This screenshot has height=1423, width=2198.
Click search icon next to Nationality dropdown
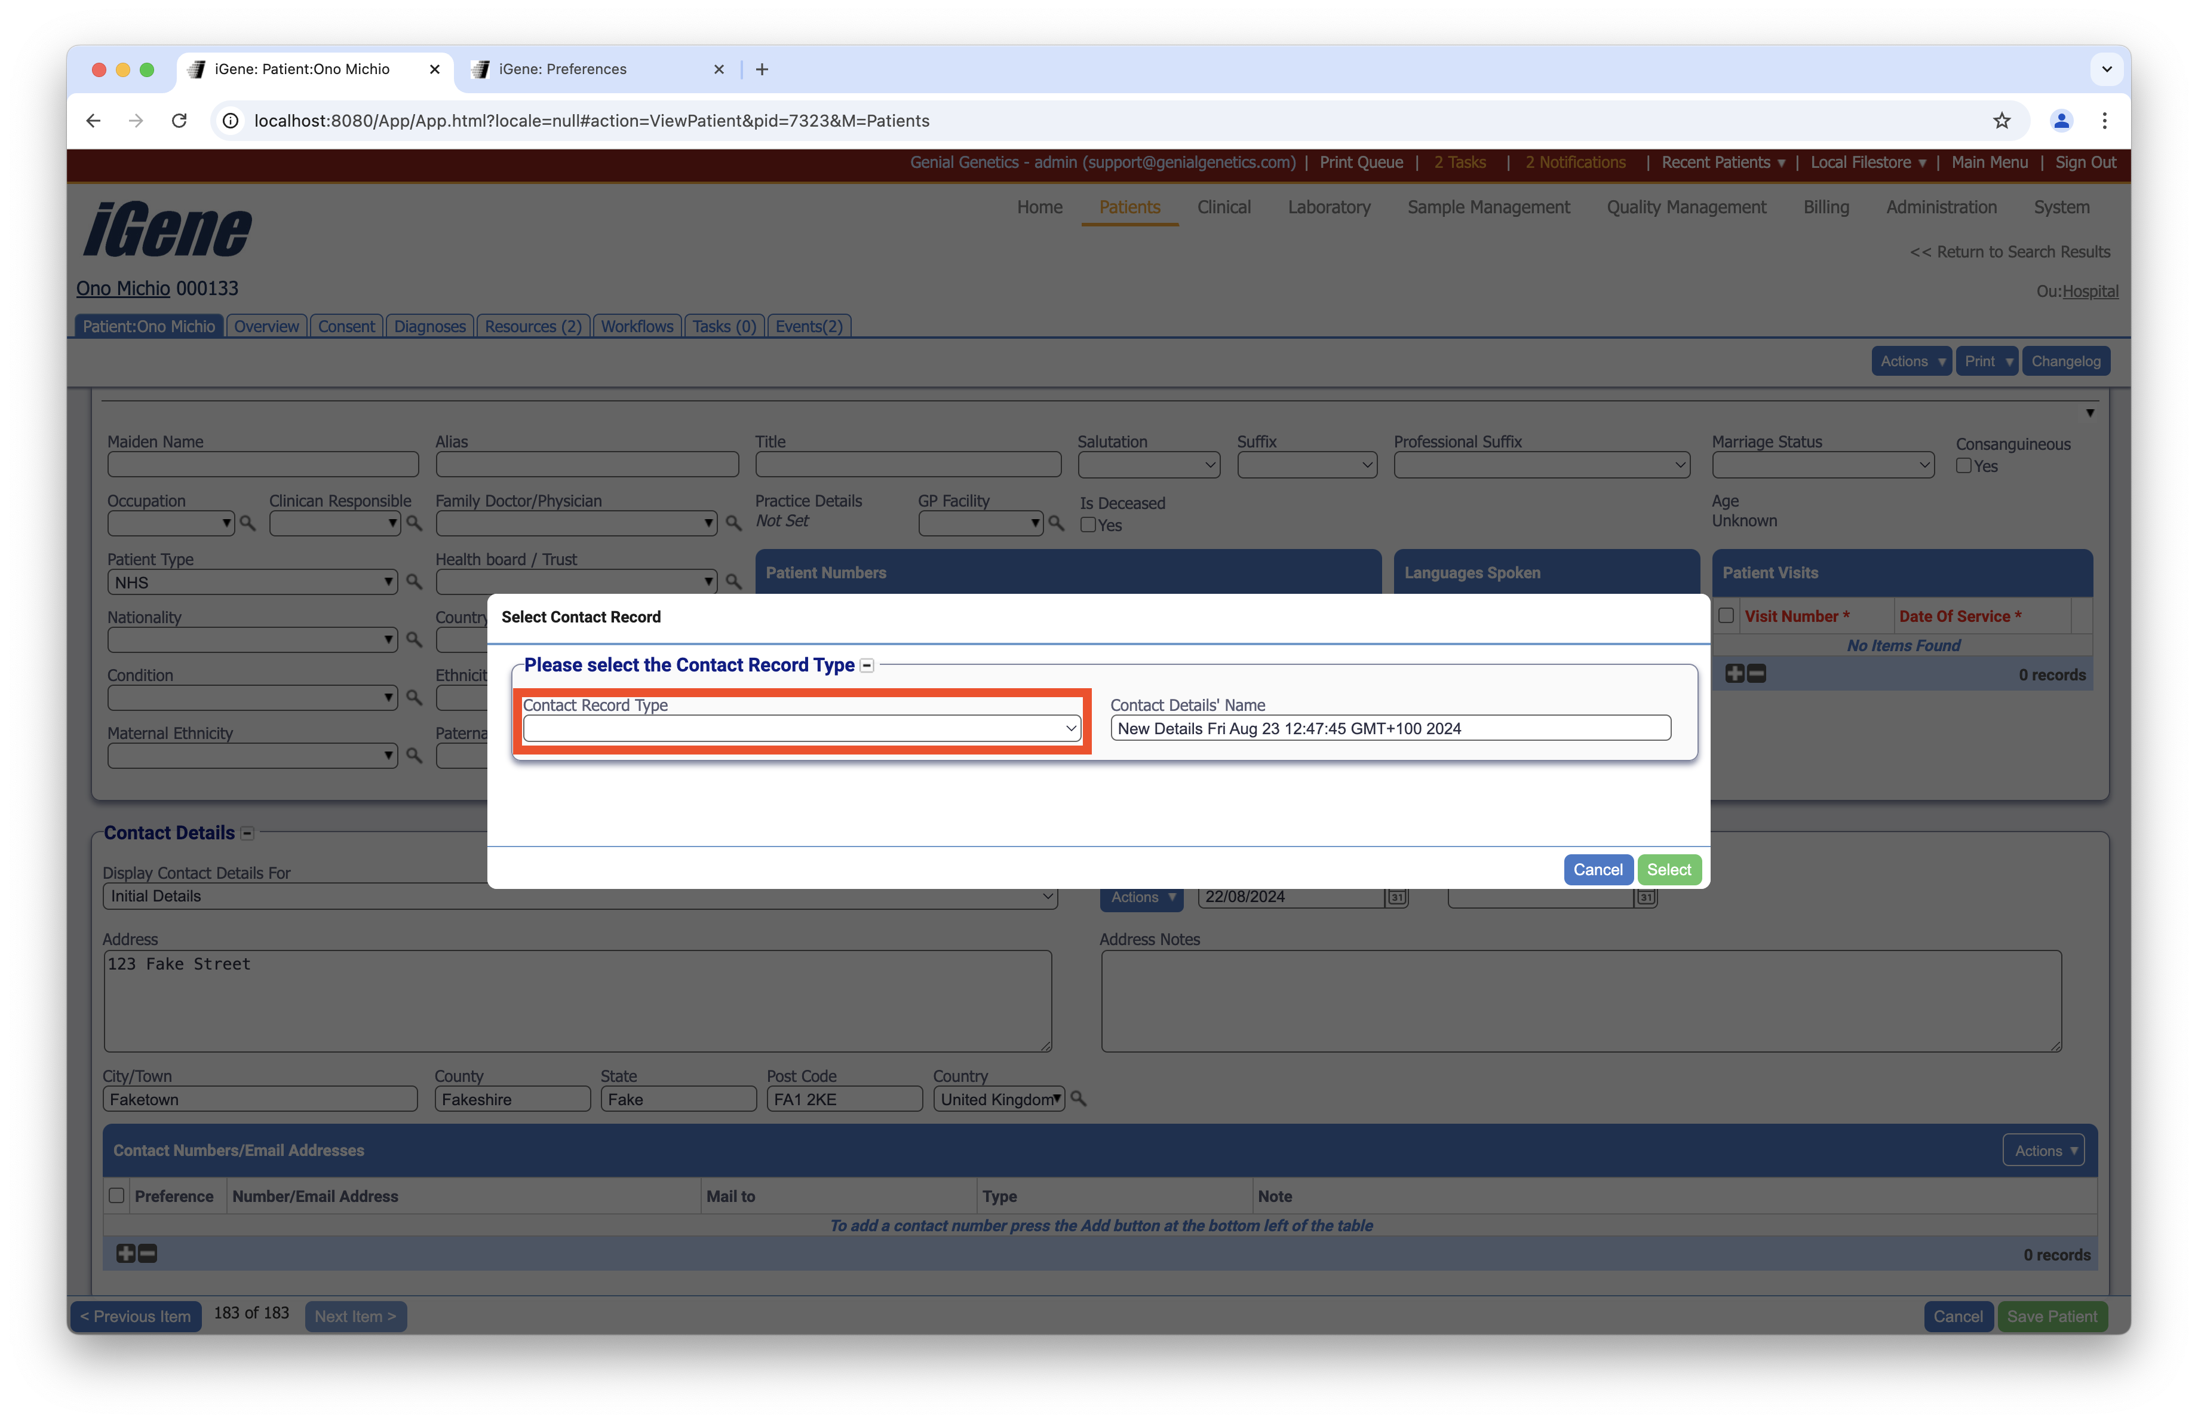(x=415, y=639)
